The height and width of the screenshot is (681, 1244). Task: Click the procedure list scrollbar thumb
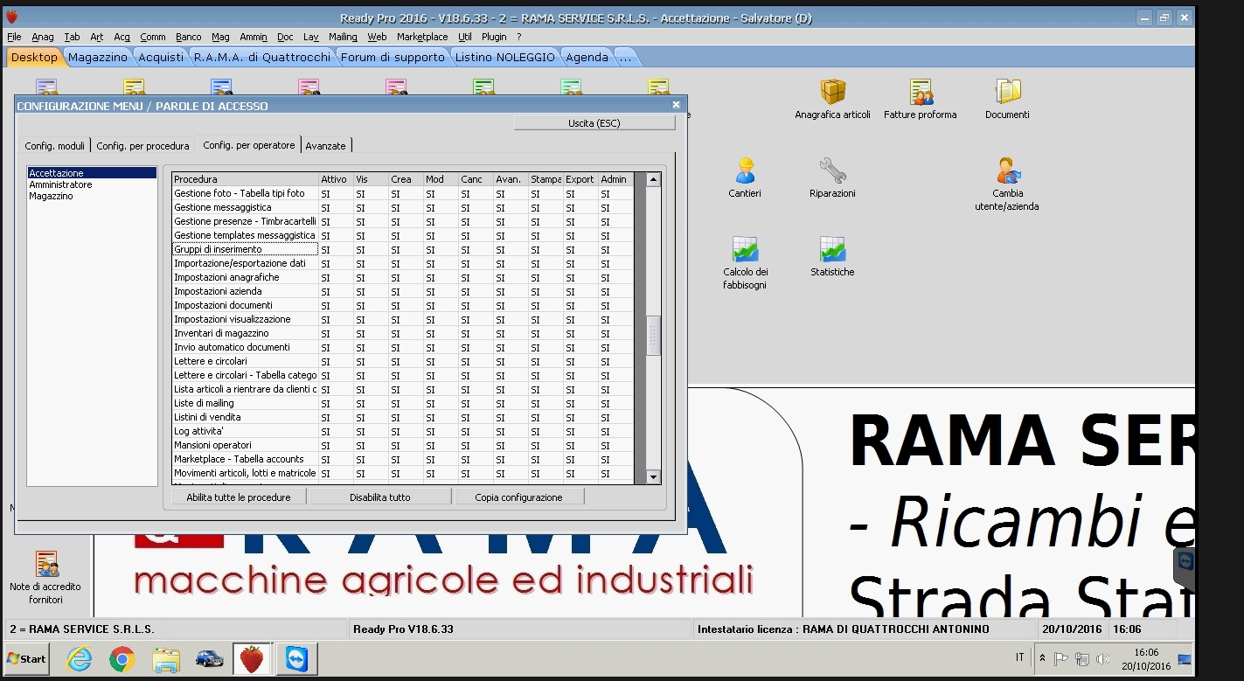(x=653, y=336)
